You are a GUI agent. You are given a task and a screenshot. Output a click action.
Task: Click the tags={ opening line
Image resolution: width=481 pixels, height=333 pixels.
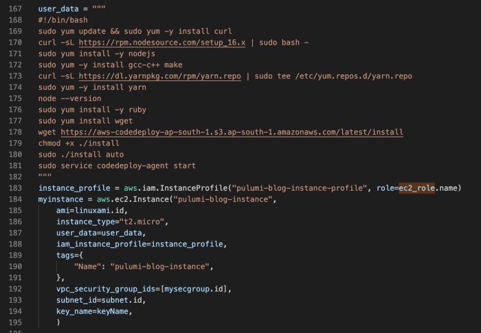71,255
